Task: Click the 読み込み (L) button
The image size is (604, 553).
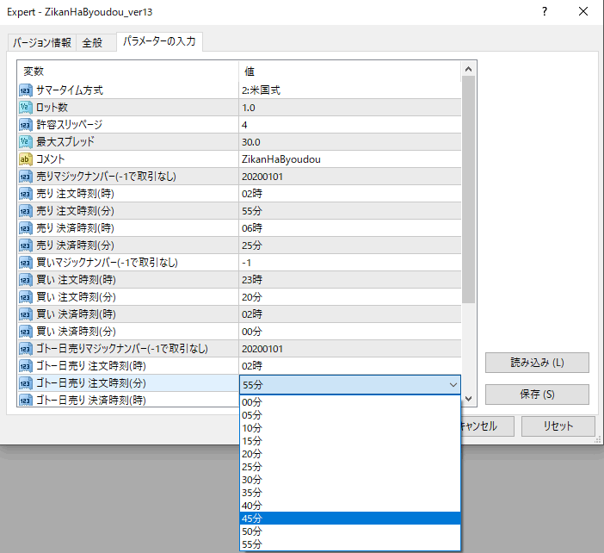Action: click(x=537, y=363)
